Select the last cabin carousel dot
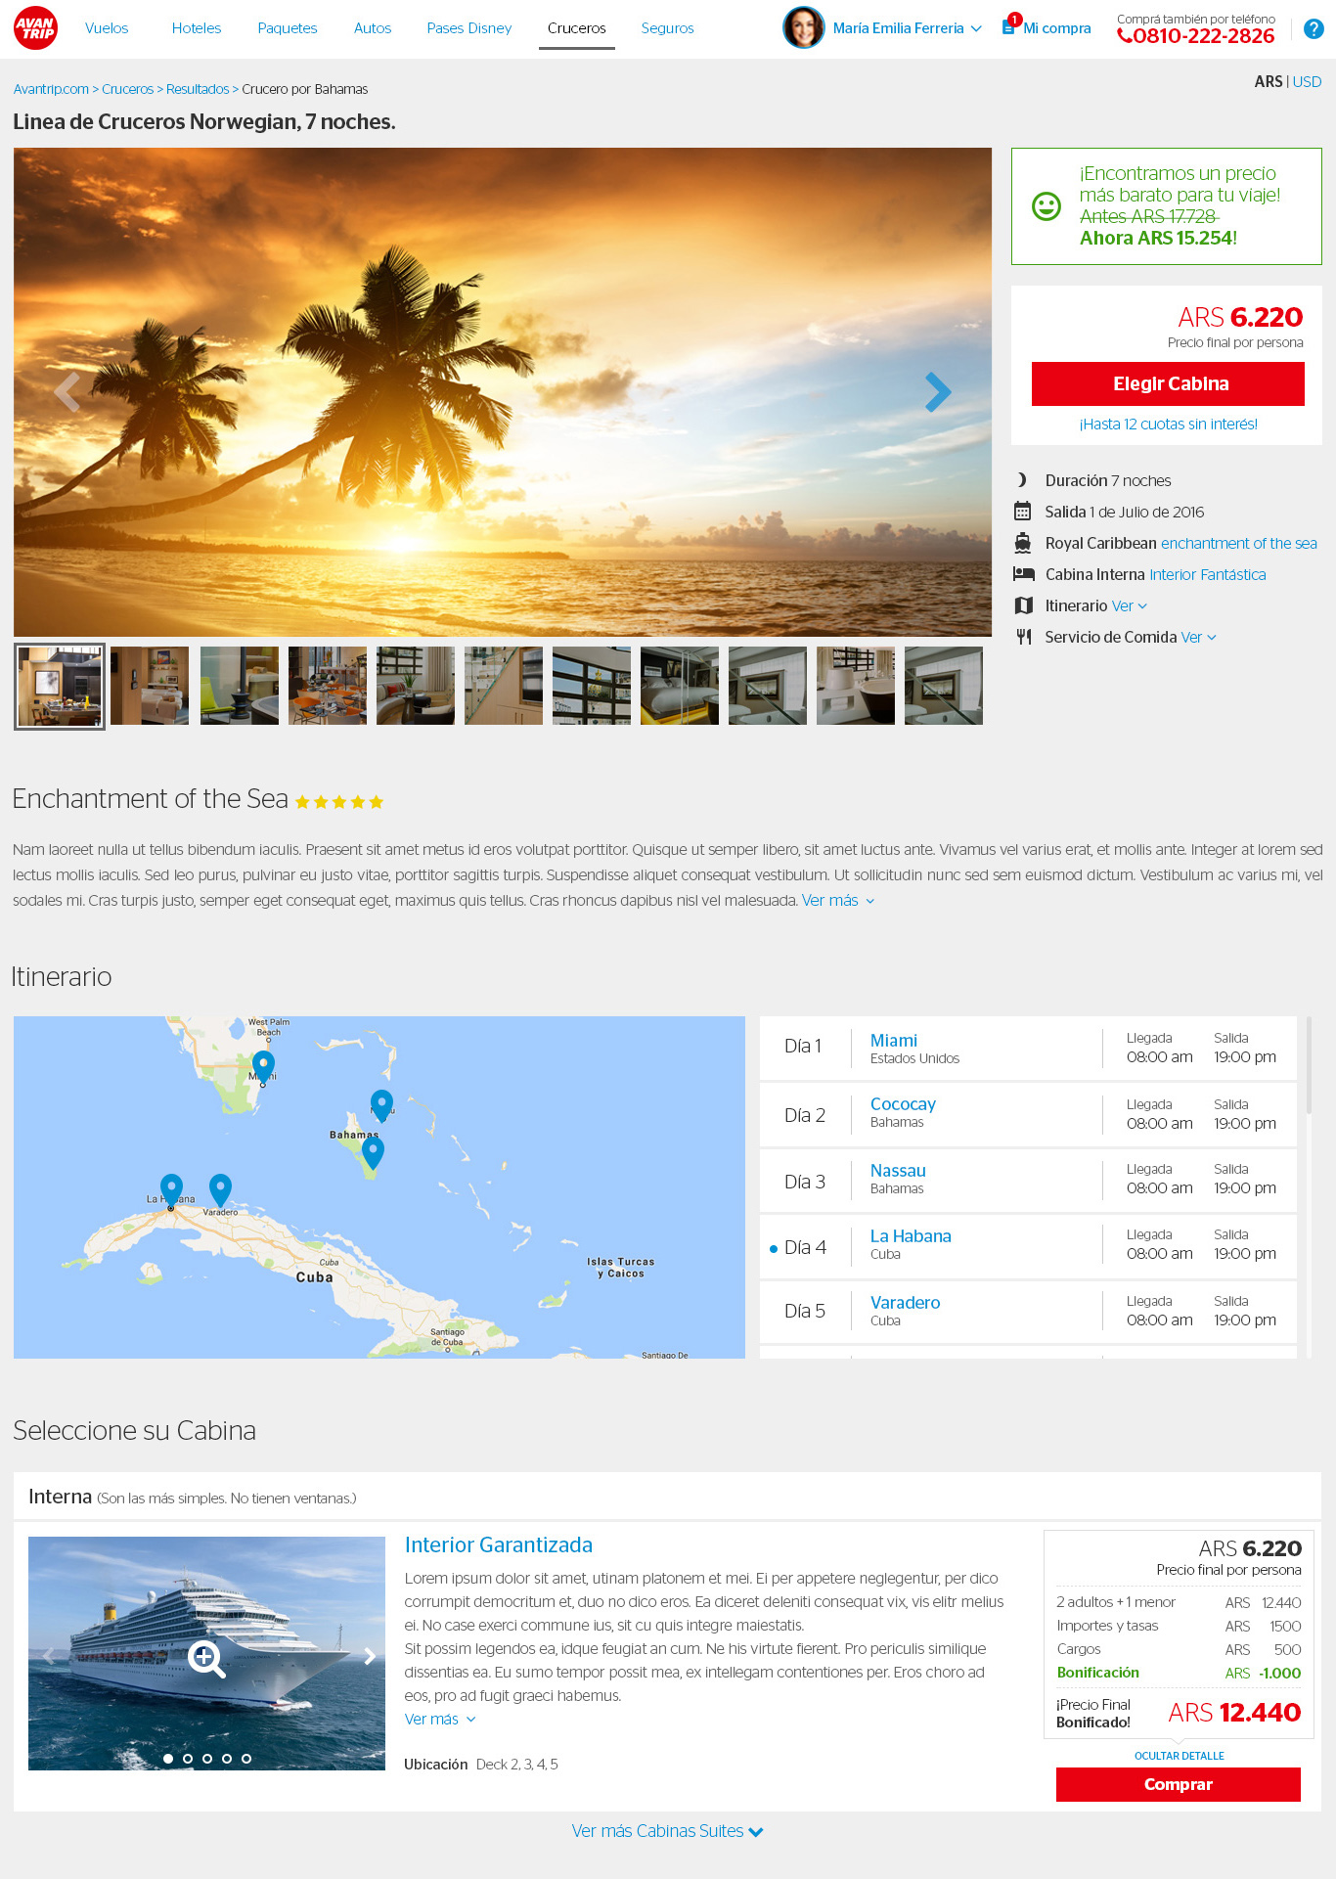 tap(246, 1759)
